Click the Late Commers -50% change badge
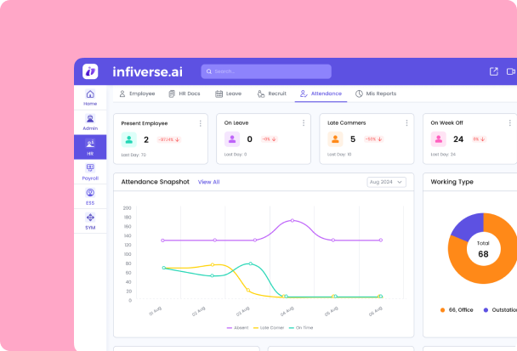 (373, 139)
